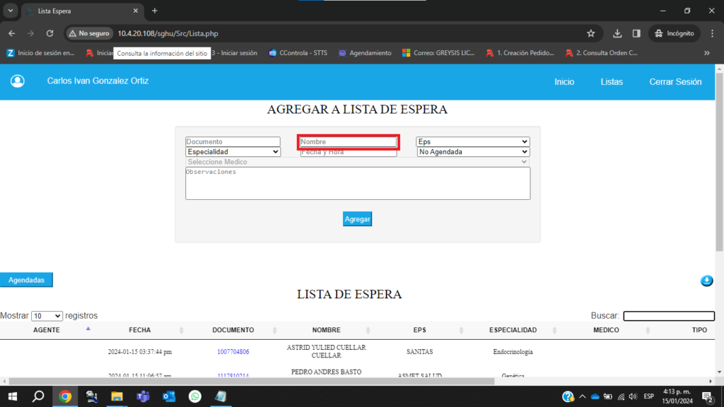Change the Mostrar registros count dropdown

[47, 316]
